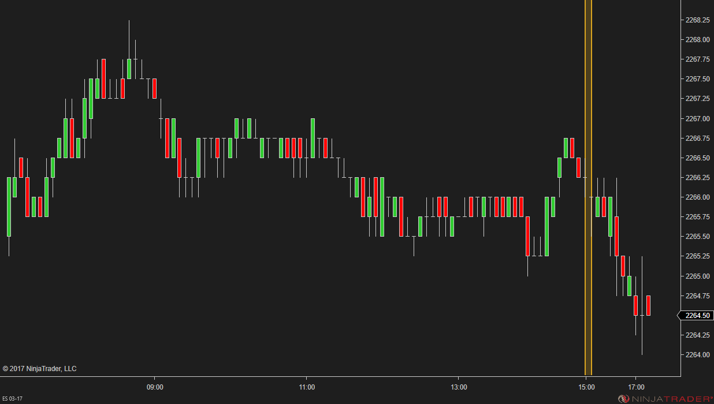Click the 2264.25 price axis label
The height and width of the screenshot is (404, 714).
(697, 335)
